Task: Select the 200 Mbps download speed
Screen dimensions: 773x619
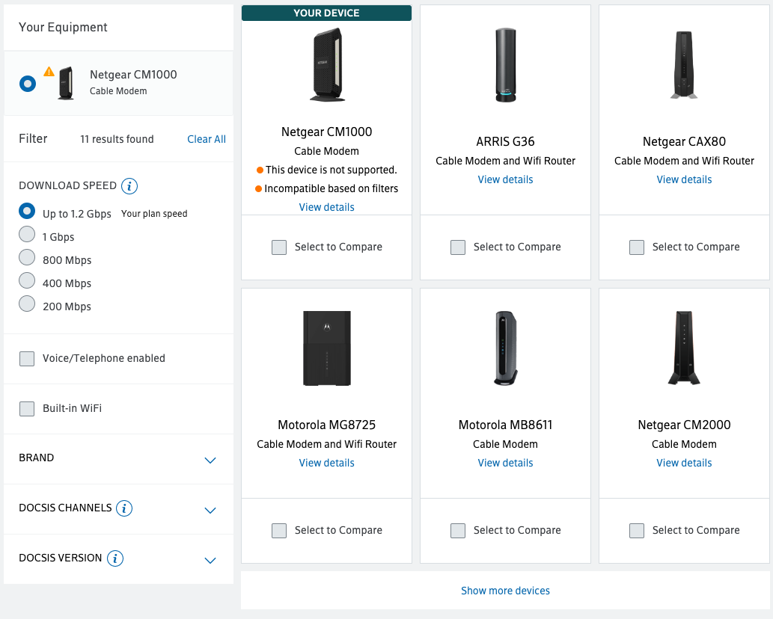Action: [27, 304]
